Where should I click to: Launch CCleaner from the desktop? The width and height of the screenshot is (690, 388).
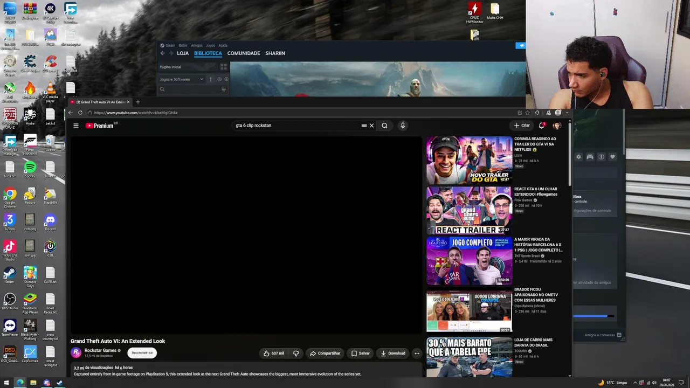point(50,65)
